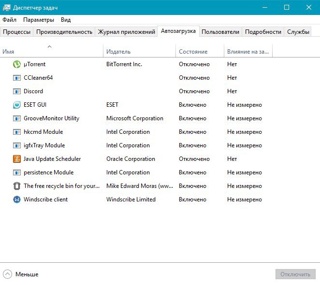Screen dimensions: 320x285
Task: Click the BitTorrent Inc. publisher cell
Action: click(124, 64)
